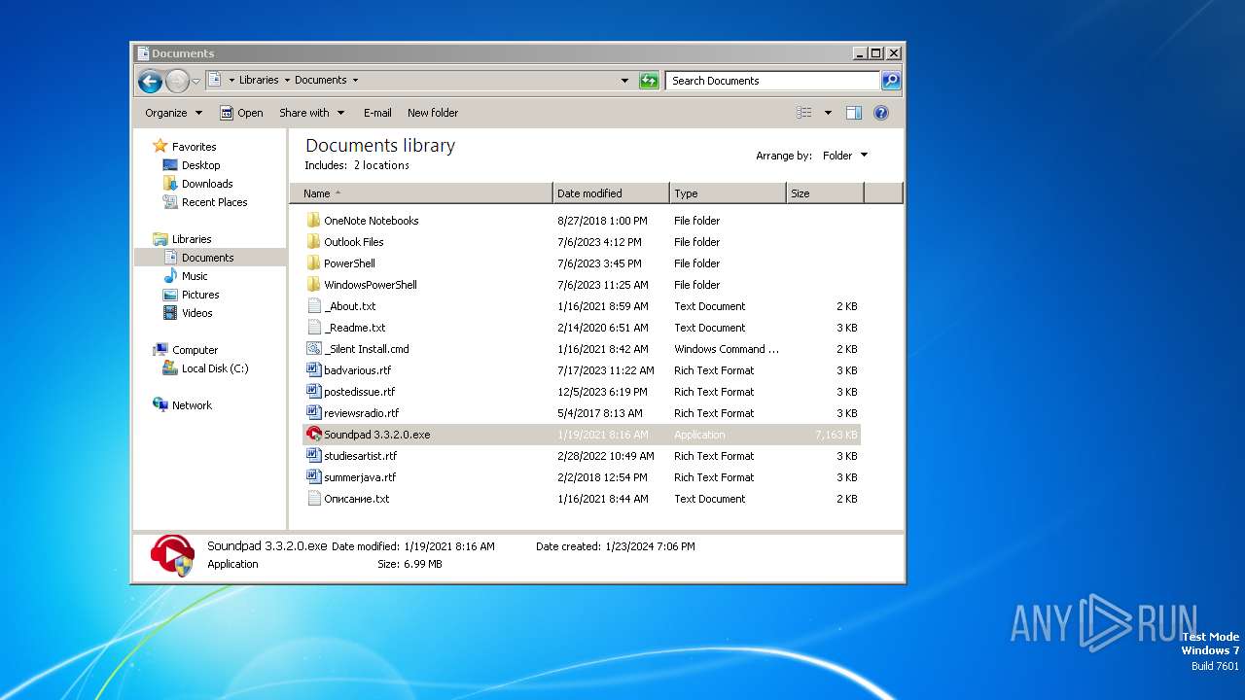The image size is (1245, 700).
Task: Open Help with the question mark icon
Action: 881,113
